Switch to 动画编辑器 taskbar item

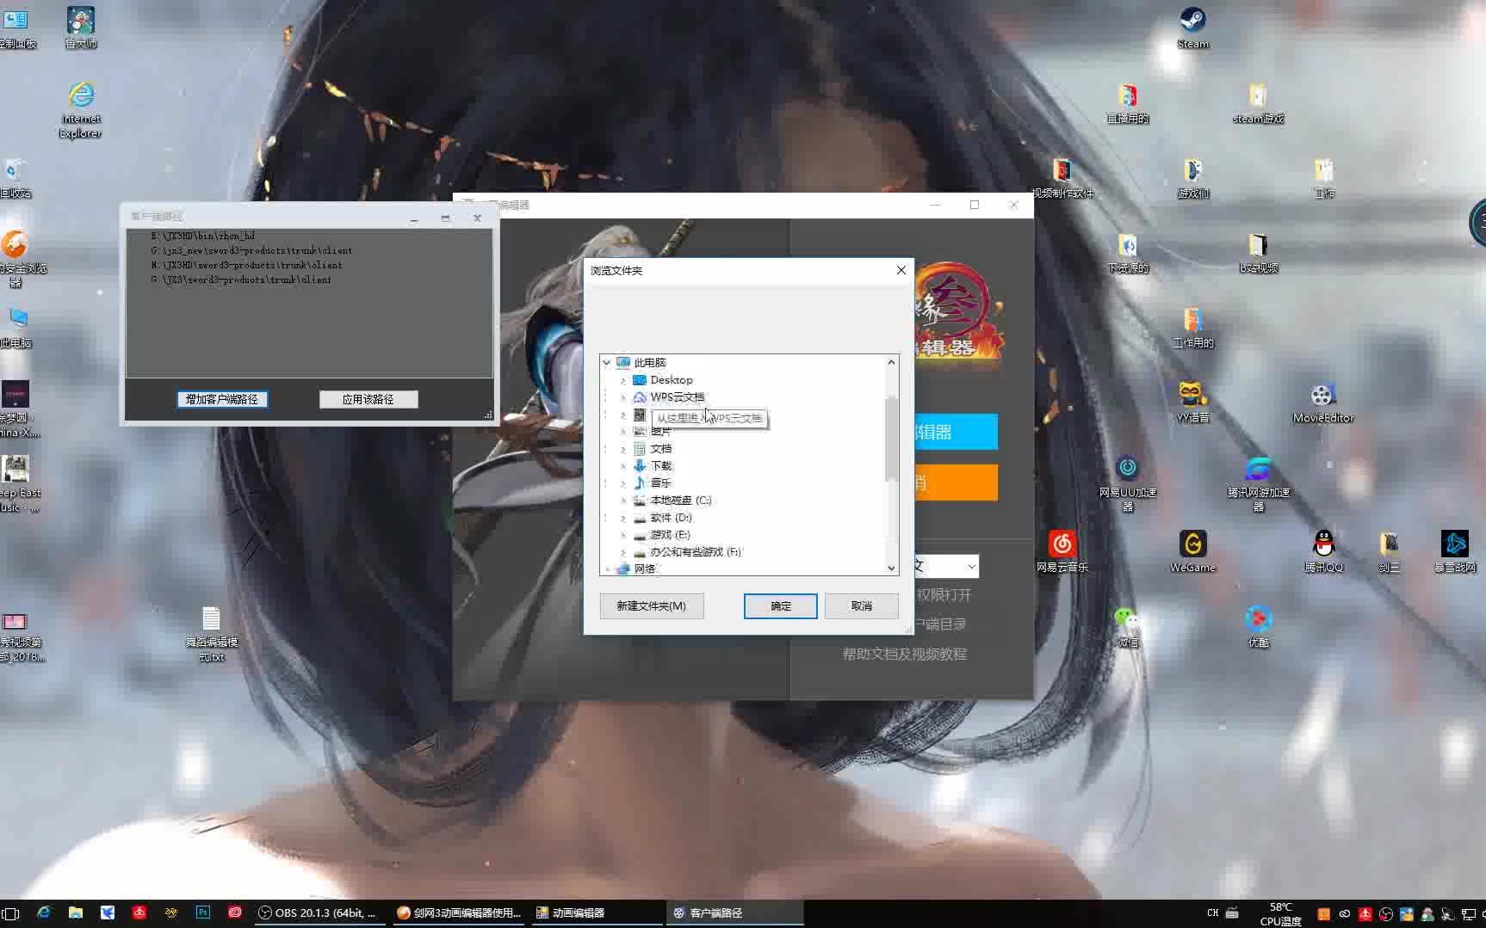(597, 913)
